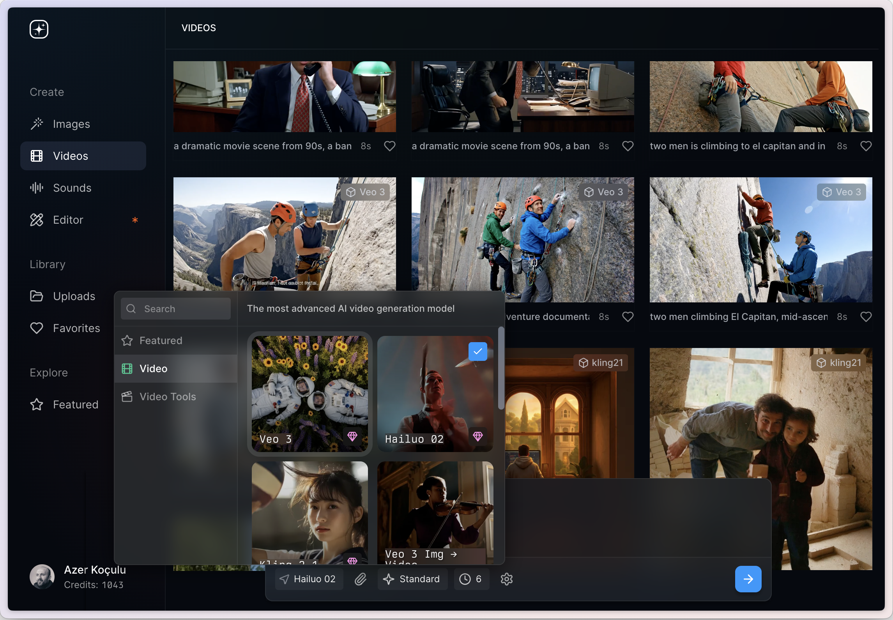The width and height of the screenshot is (893, 620).
Task: Click the kling21 badge on father-daughter video
Action: (x=839, y=363)
